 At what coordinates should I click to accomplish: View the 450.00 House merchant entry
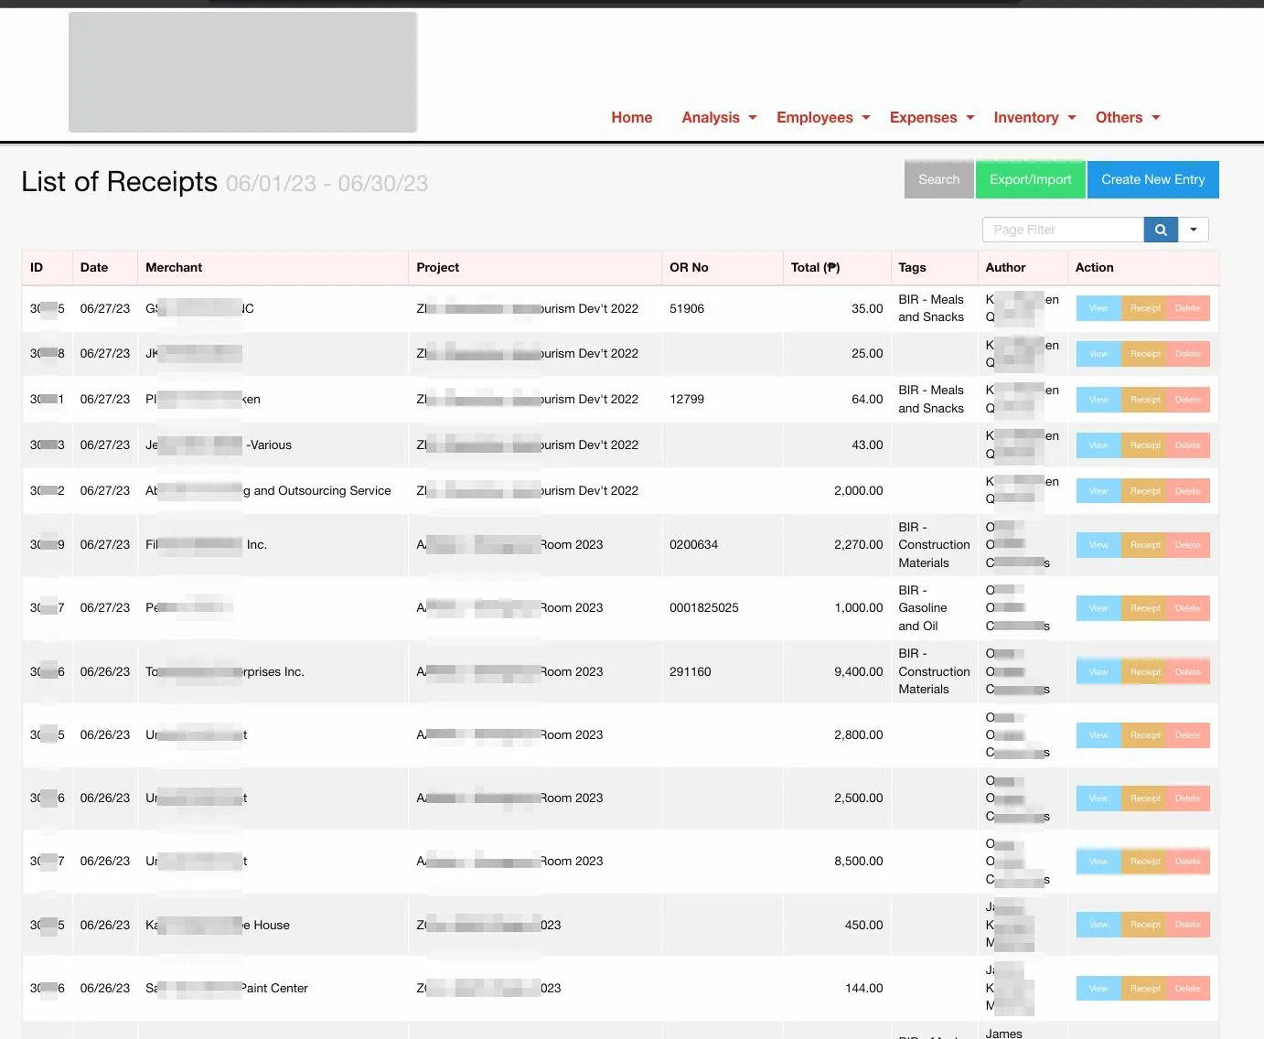[x=1098, y=925]
